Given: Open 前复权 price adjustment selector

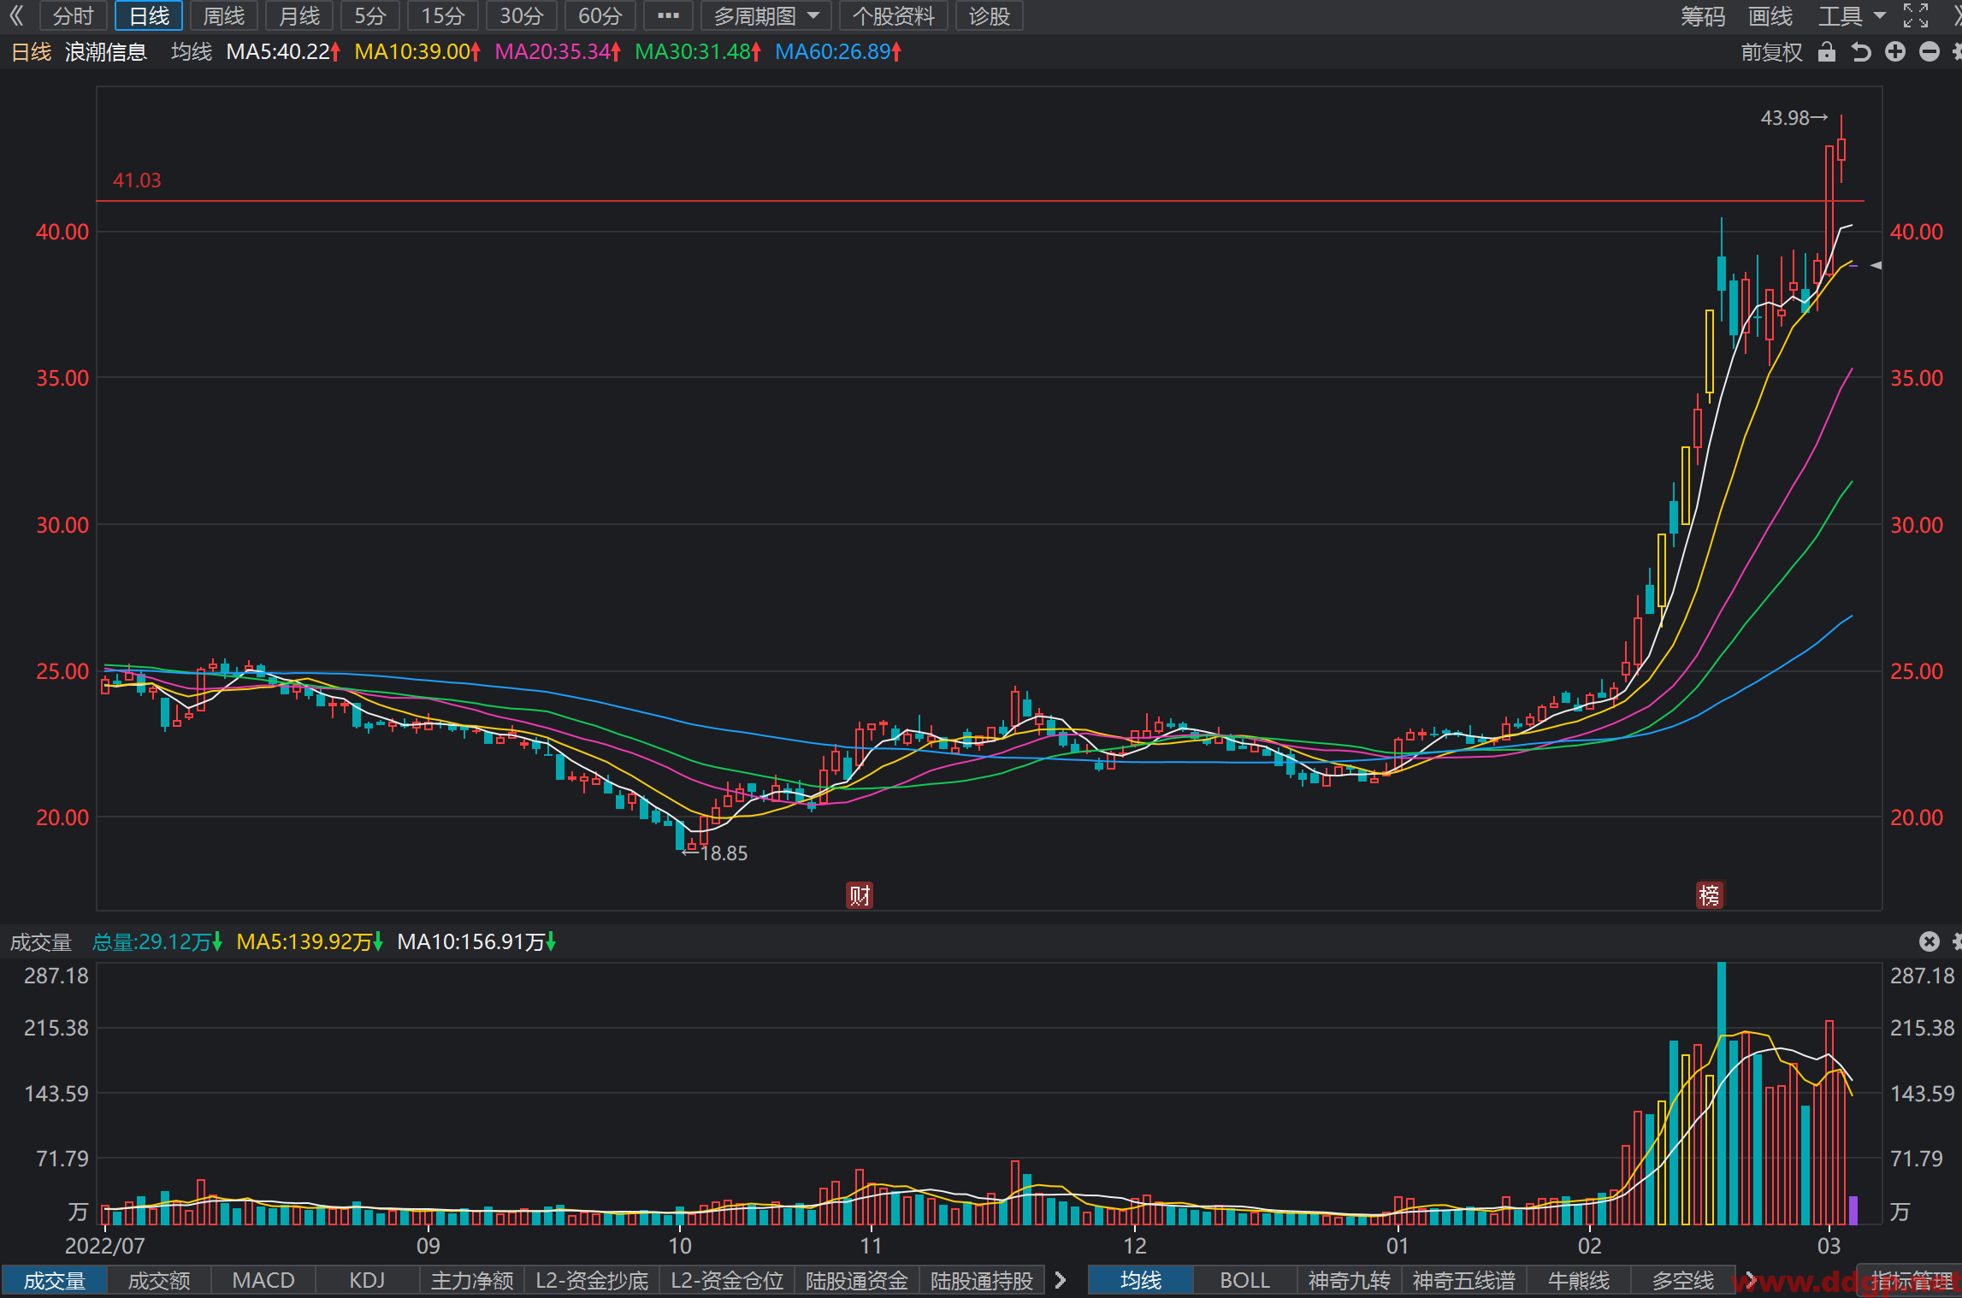Looking at the screenshot, I should coord(1771,52).
